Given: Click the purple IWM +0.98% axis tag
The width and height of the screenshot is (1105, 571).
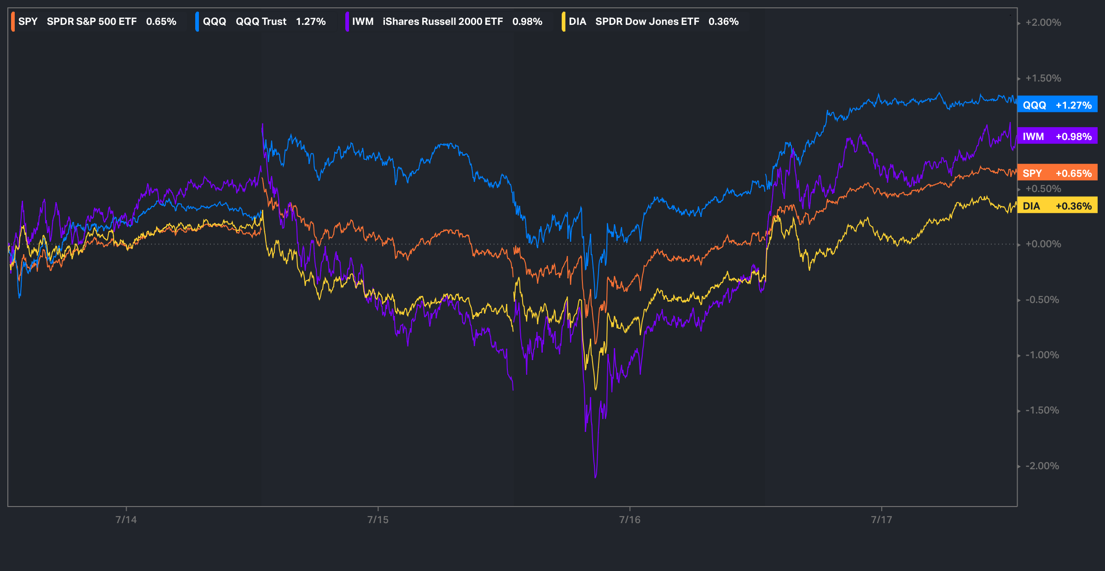Looking at the screenshot, I should click(1057, 136).
